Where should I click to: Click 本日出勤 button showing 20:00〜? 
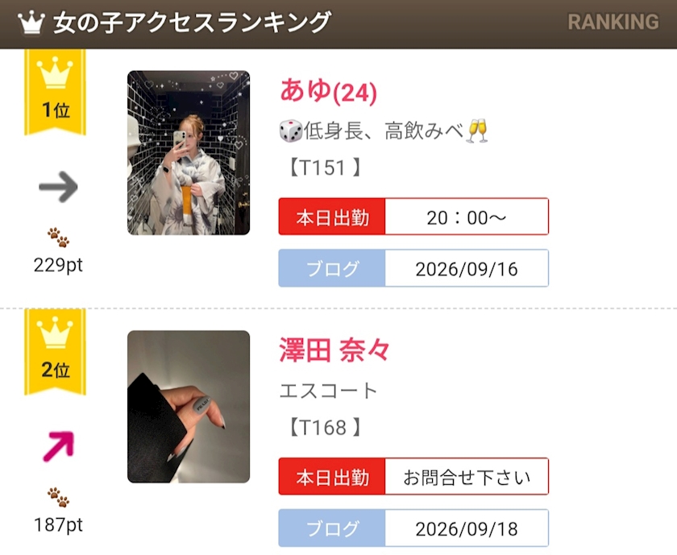pos(413,217)
